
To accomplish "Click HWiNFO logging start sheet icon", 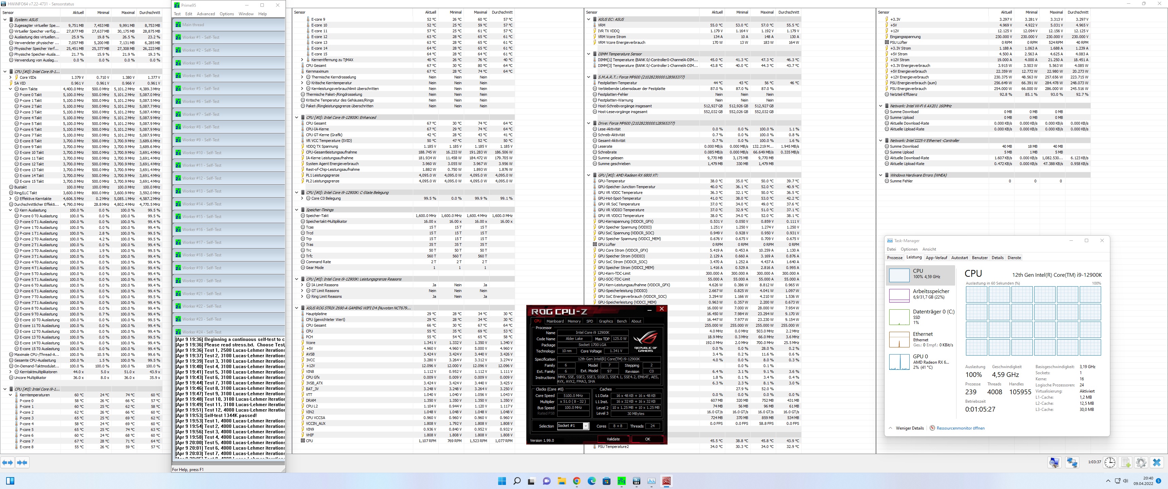I will point(1125,462).
